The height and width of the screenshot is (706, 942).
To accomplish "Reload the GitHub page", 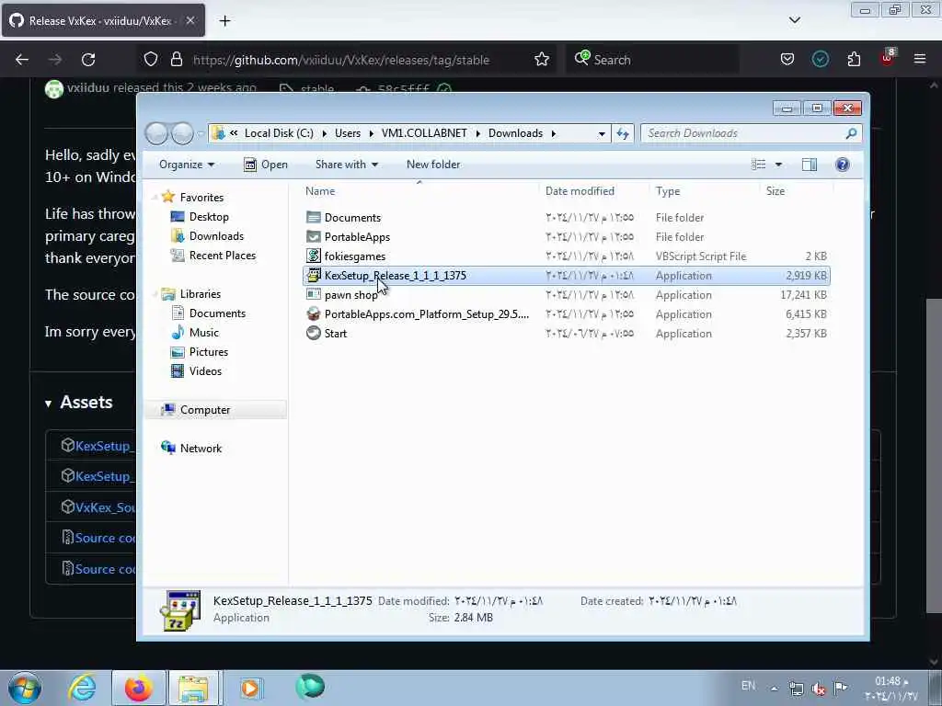I will pos(88,60).
